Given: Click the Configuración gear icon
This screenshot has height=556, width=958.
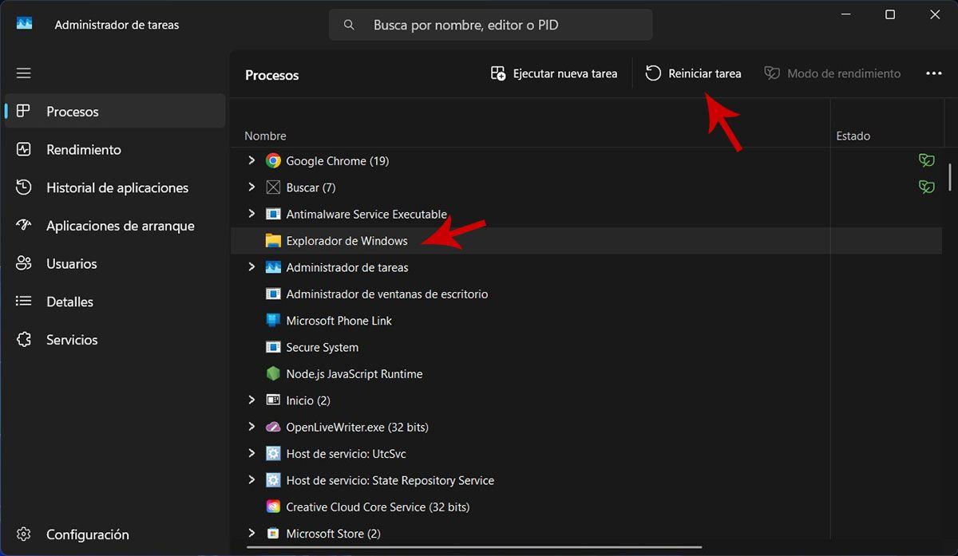Looking at the screenshot, I should [x=24, y=534].
